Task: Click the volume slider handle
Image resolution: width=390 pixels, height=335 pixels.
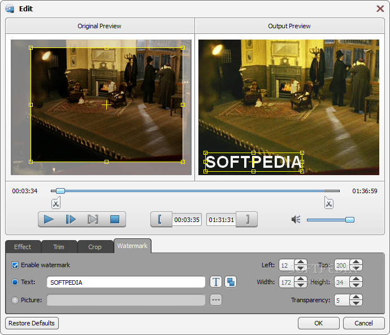Action: (x=350, y=220)
